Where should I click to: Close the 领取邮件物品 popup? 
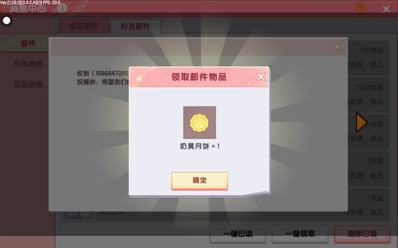(261, 77)
